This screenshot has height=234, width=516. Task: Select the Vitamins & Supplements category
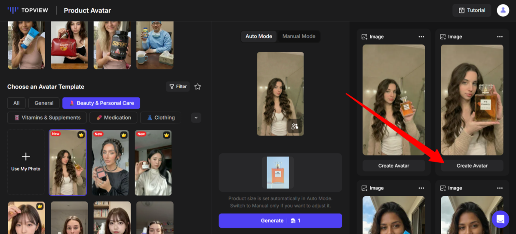pyautogui.click(x=47, y=117)
